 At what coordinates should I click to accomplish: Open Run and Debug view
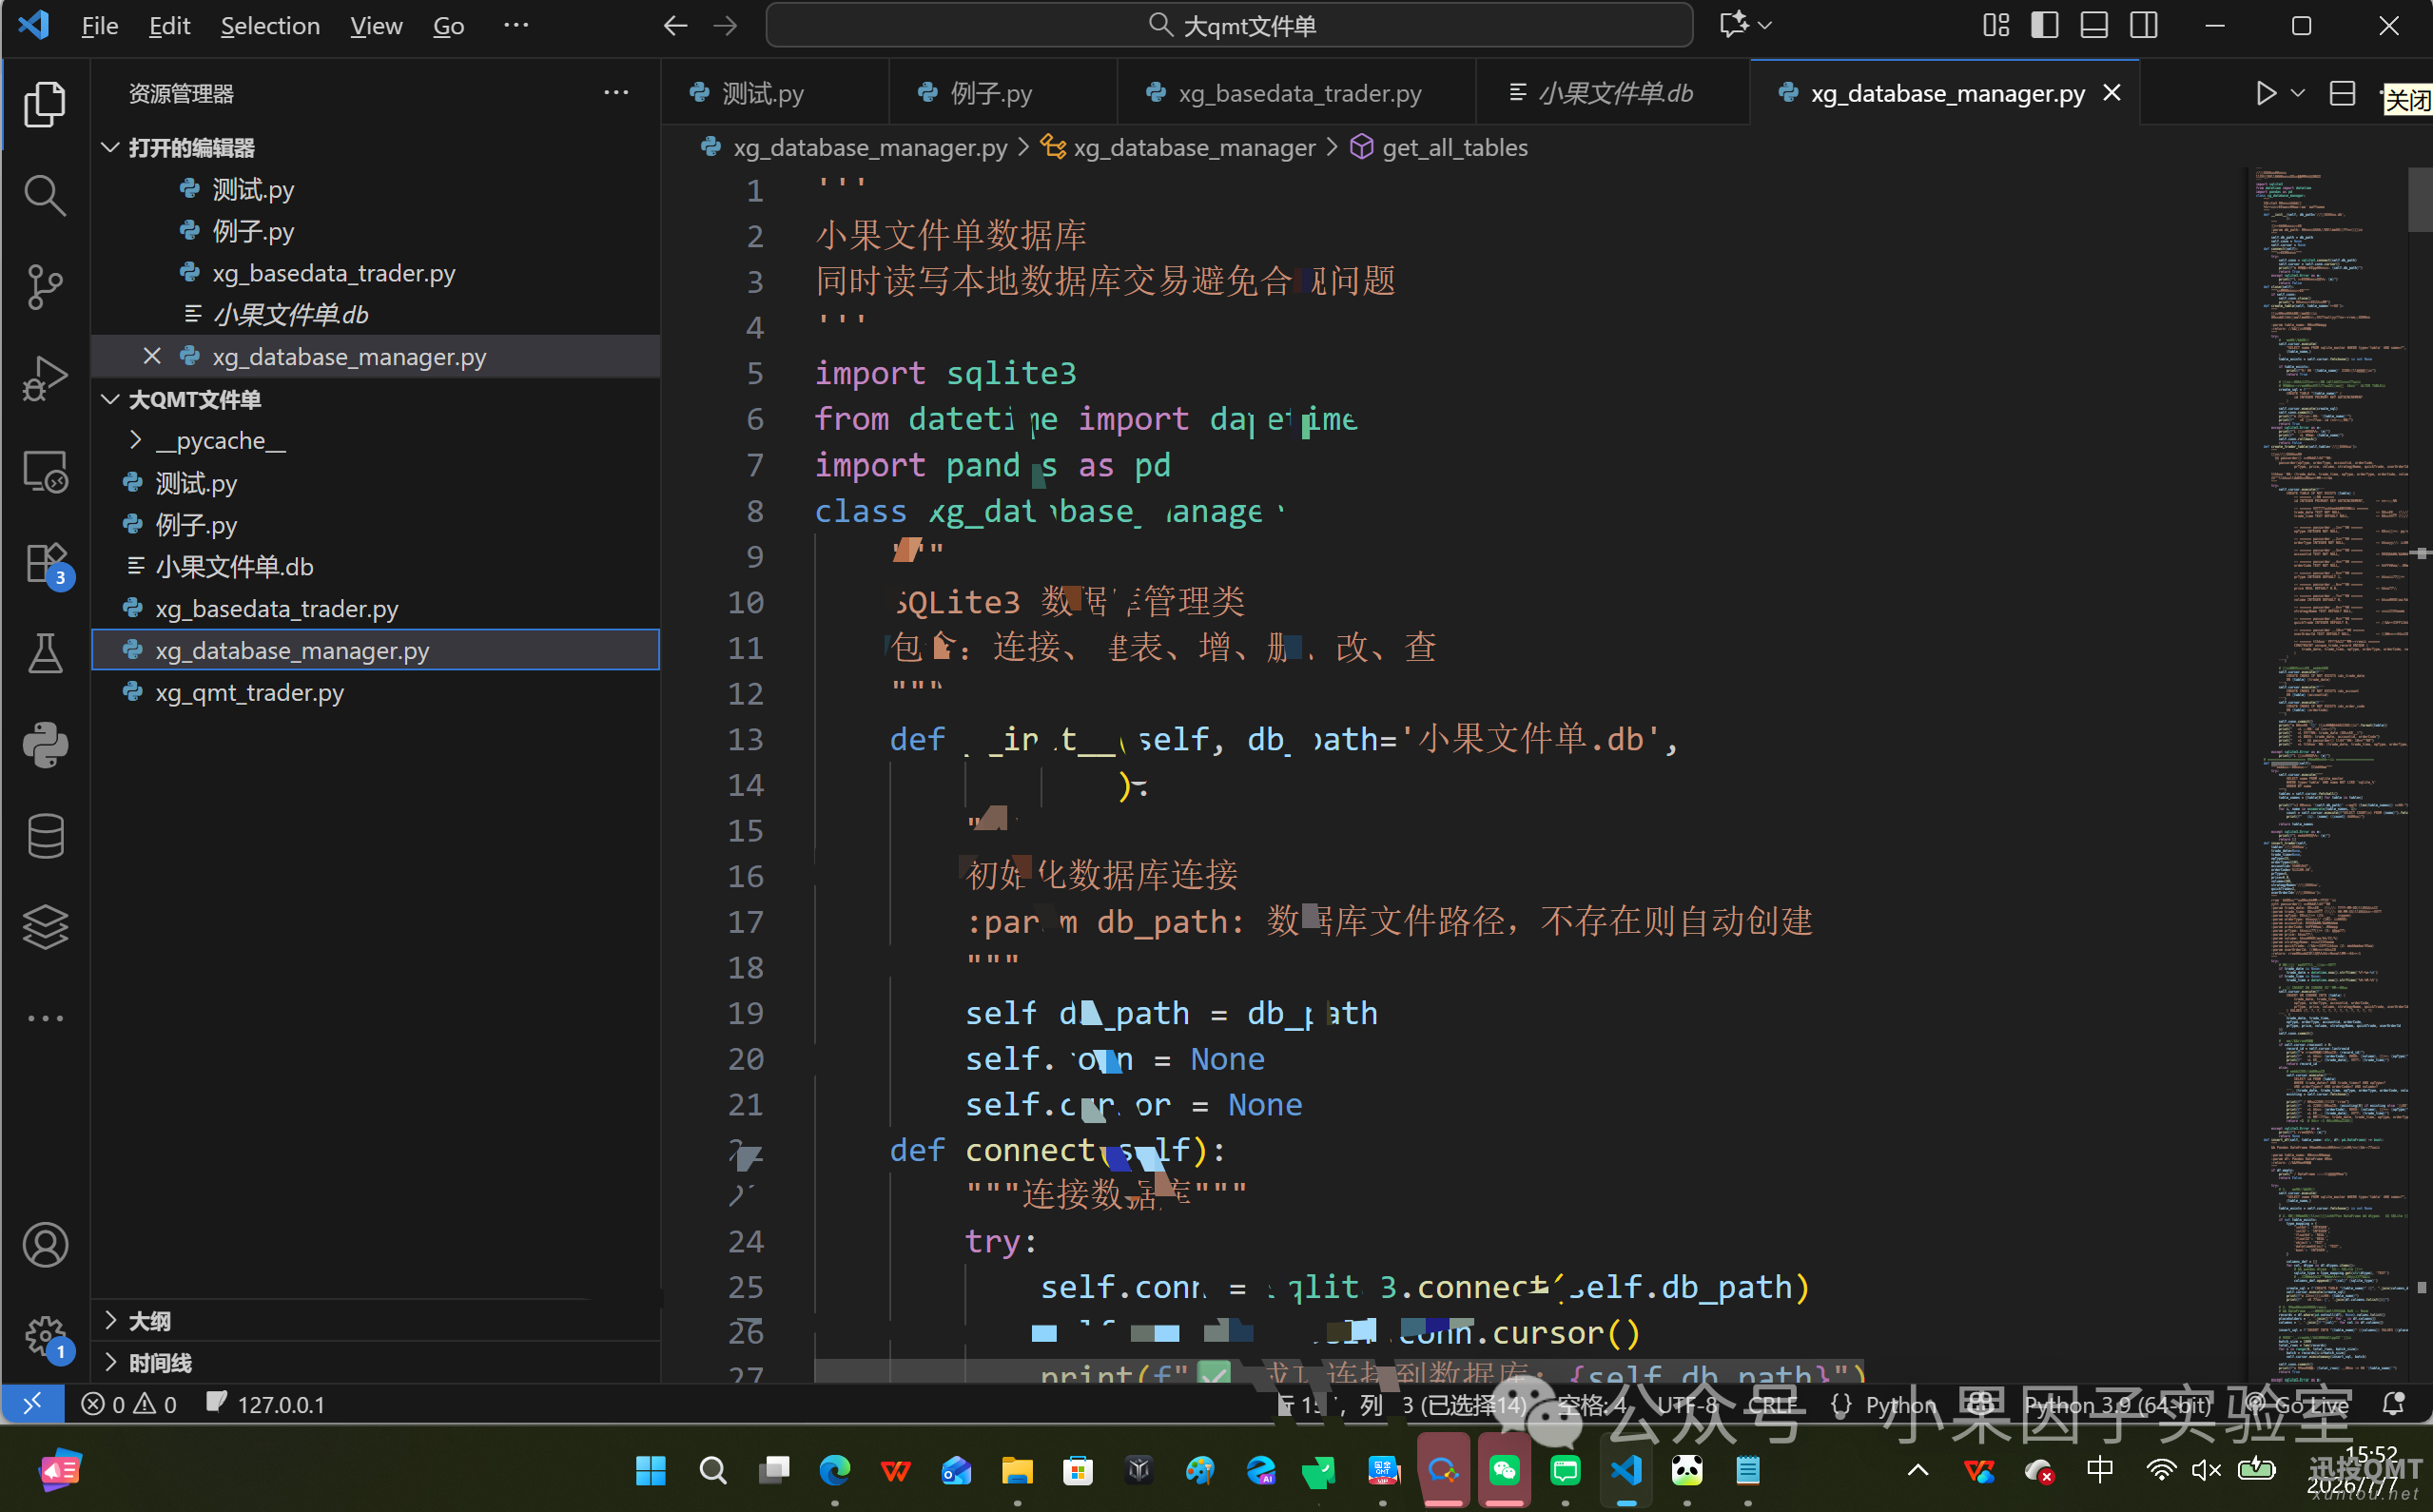point(45,378)
